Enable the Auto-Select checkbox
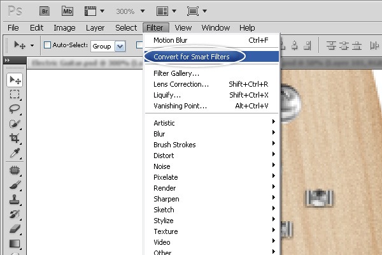The height and width of the screenshot is (255, 382). tap(47, 45)
